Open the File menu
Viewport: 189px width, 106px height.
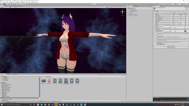(1, 2)
